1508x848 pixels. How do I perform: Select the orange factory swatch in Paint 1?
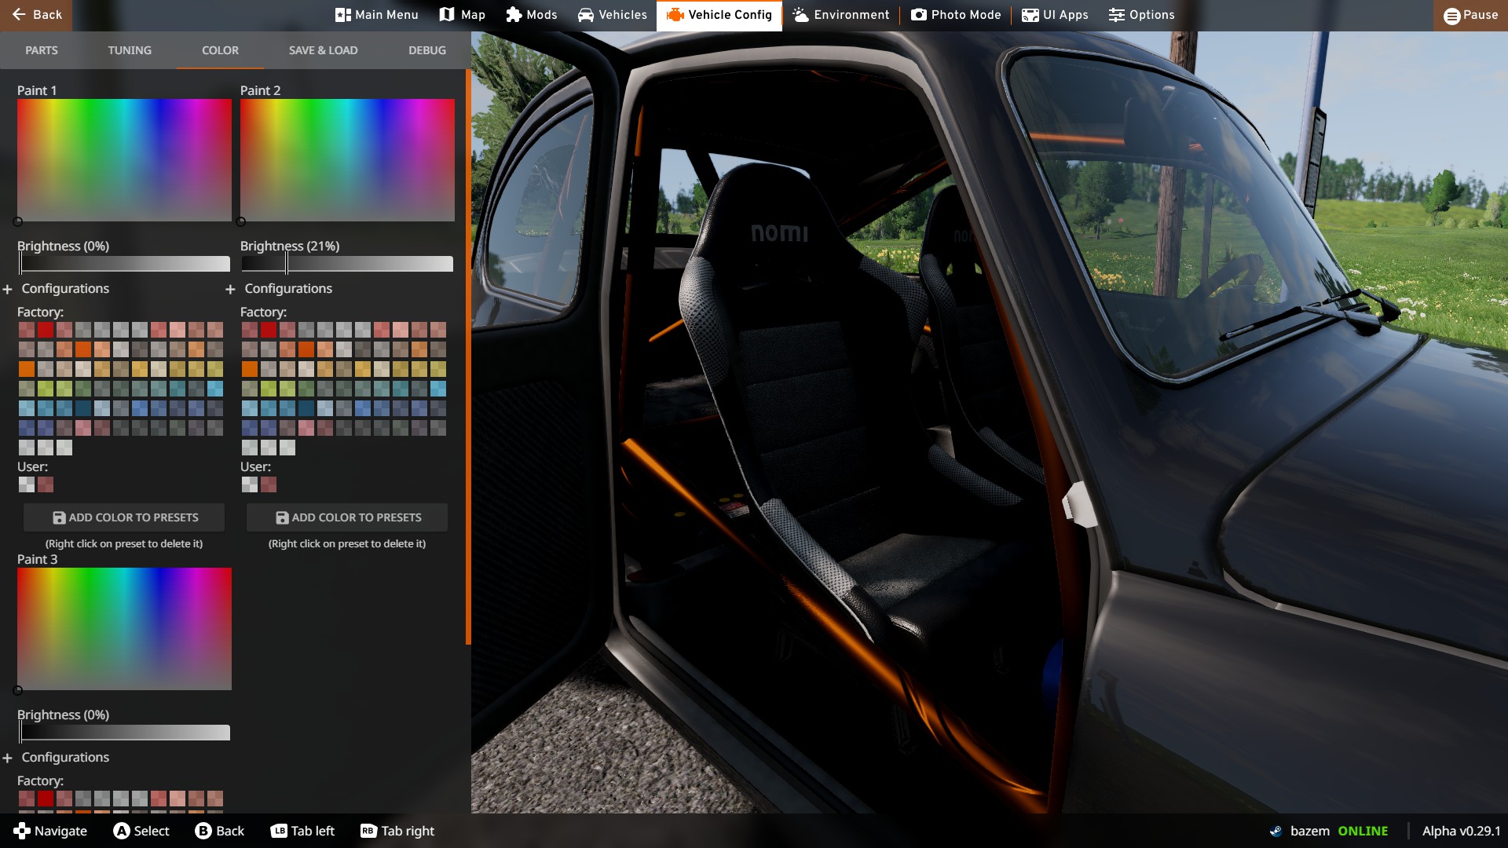coord(27,369)
